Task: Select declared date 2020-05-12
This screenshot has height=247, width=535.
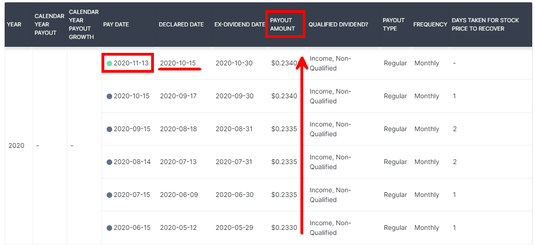Action: coord(178,228)
